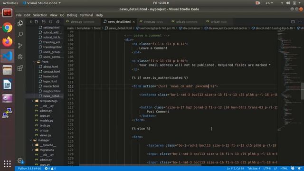This screenshot has width=304, height=171.
Task: Open the Go menu
Action: (x=62, y=15)
